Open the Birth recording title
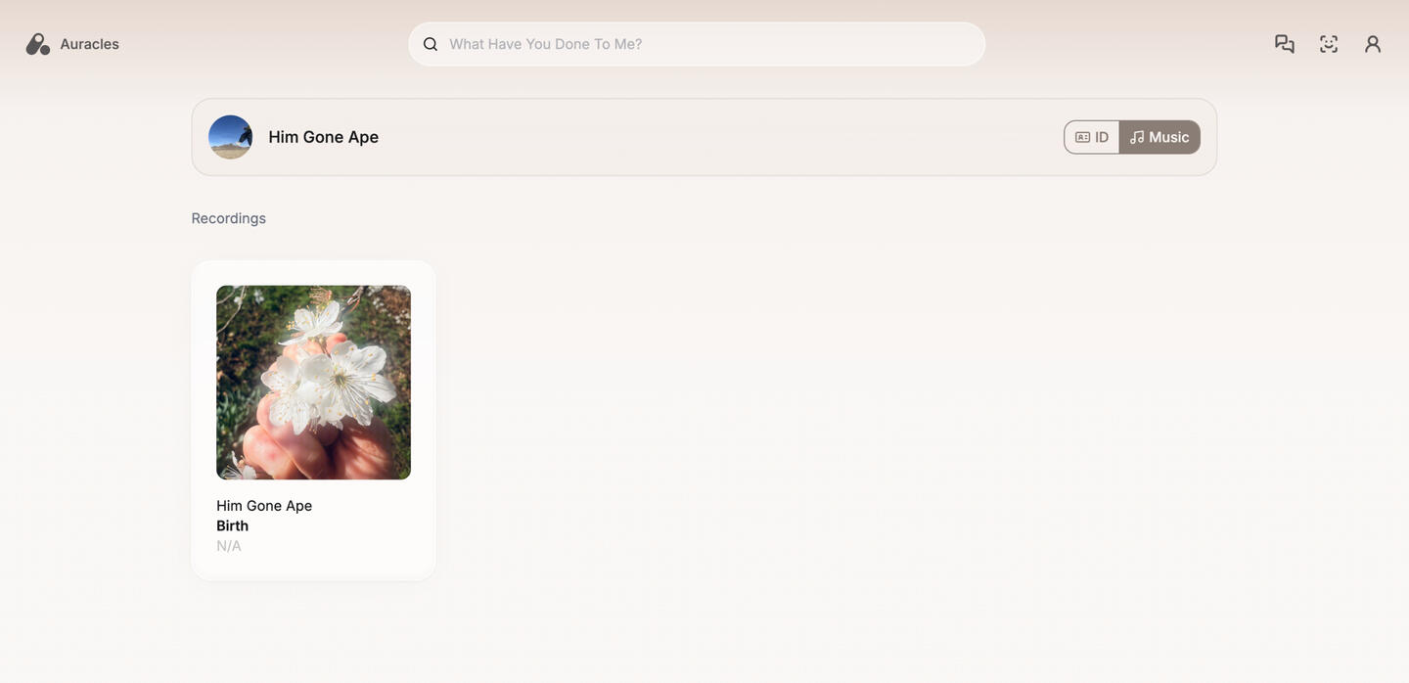1409x683 pixels. pyautogui.click(x=233, y=525)
